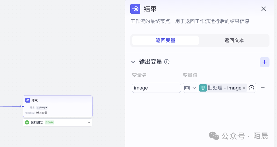Delete the image variable row with minus button
The height and width of the screenshot is (147, 277).
coord(263,88)
